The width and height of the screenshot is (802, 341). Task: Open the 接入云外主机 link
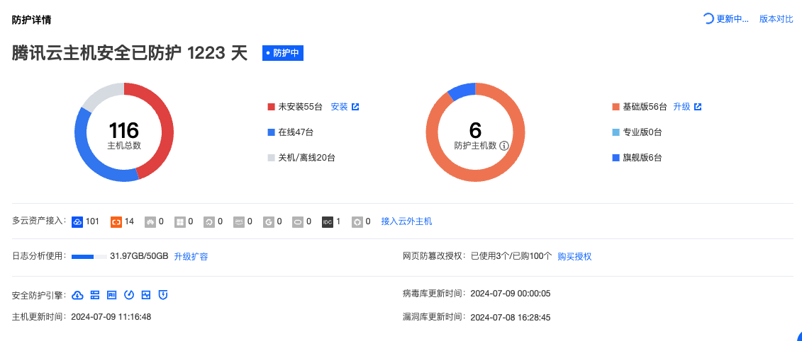click(406, 221)
